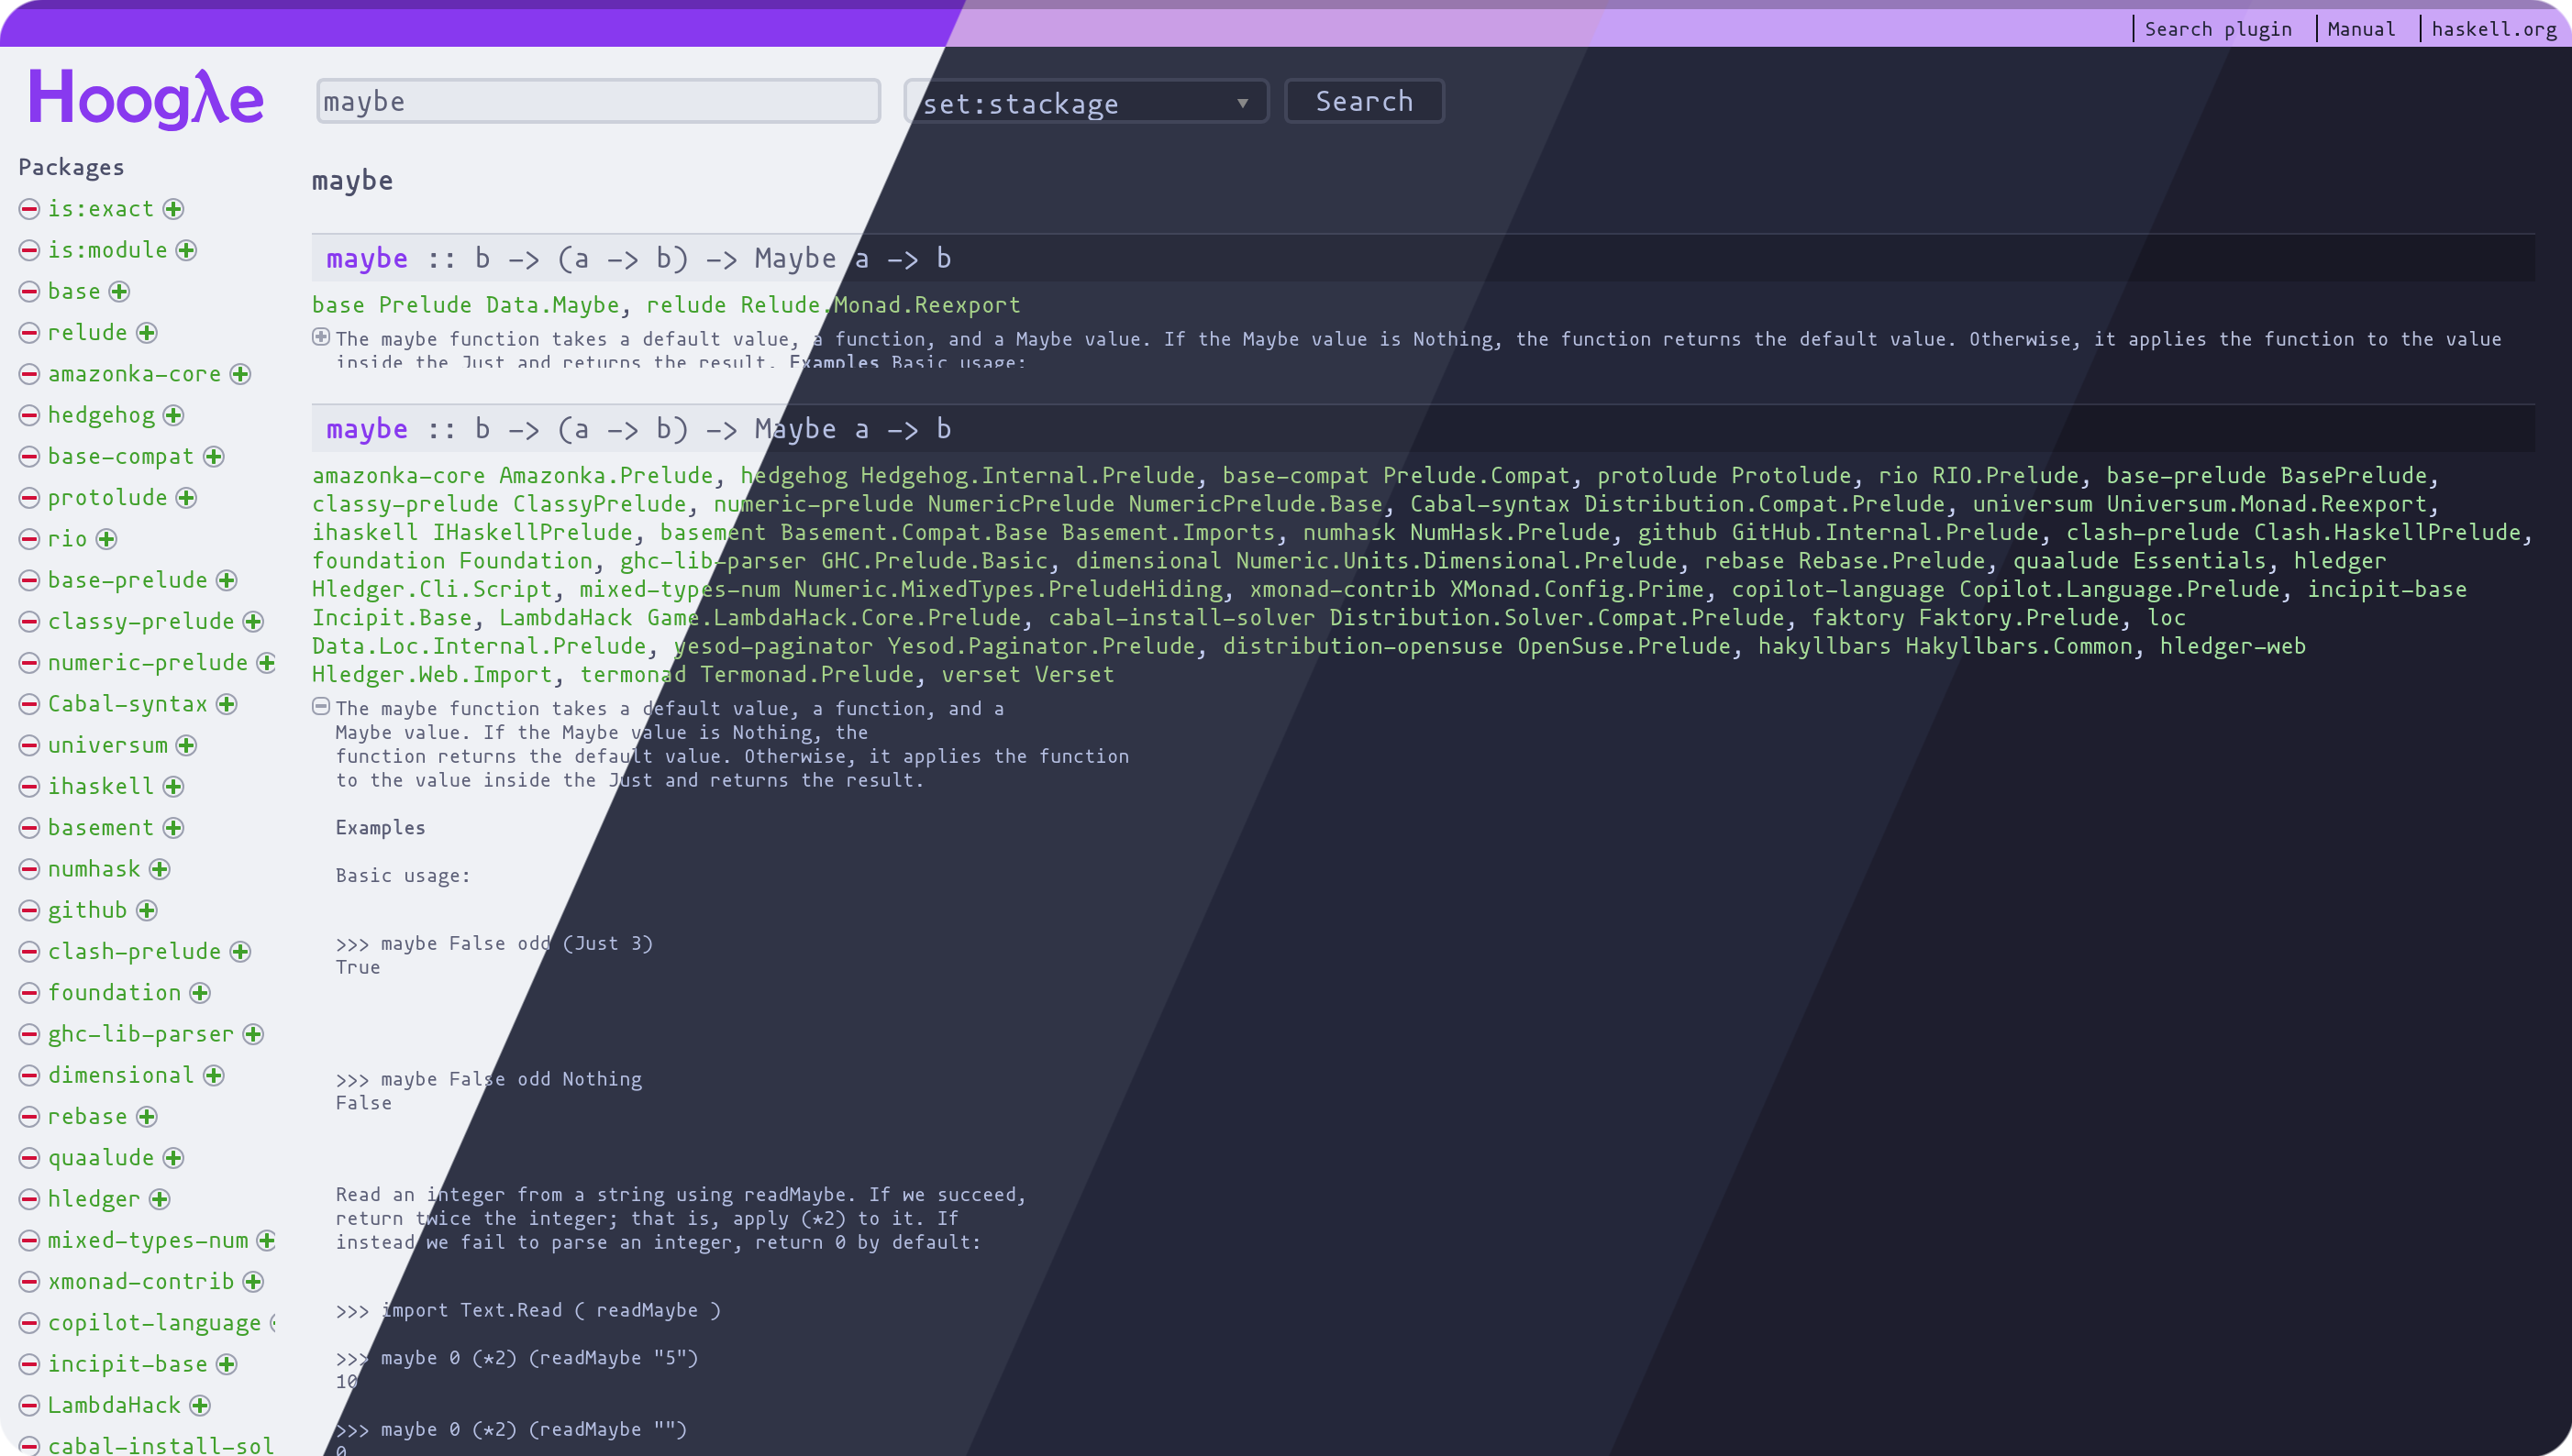Open Verset module link
The height and width of the screenshot is (1456, 2572).
coord(1074,675)
